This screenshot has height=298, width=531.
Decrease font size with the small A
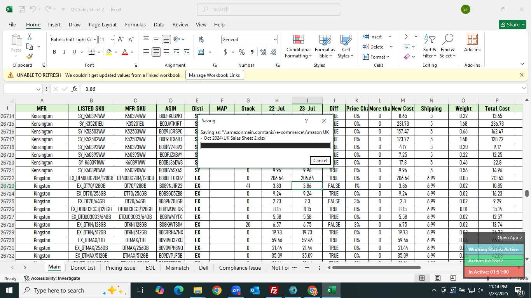tap(131, 39)
